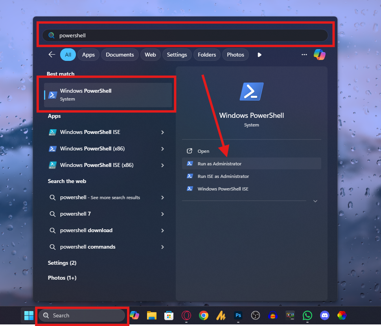Image resolution: width=381 pixels, height=326 pixels.
Task: Open the yellow M app on taskbar
Action: pyautogui.click(x=221, y=315)
